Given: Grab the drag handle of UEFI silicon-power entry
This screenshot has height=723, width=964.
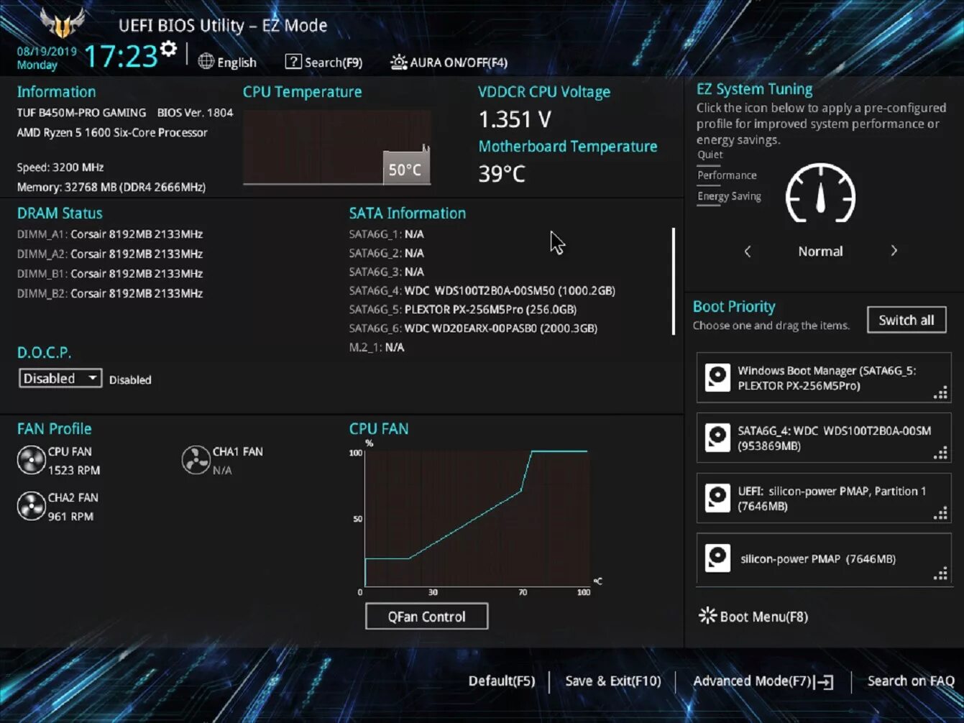Looking at the screenshot, I should (x=940, y=513).
